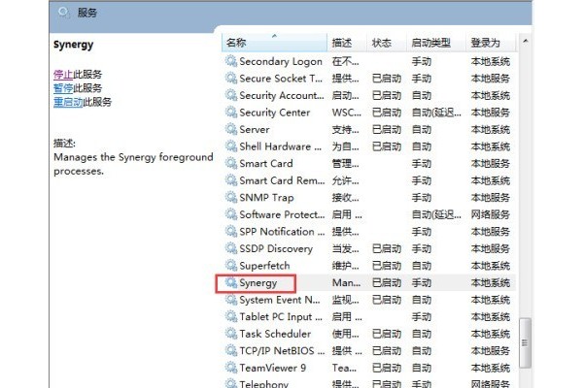Click the gear icon beside Tablet PC Input
This screenshot has height=388, width=583.
point(231,317)
